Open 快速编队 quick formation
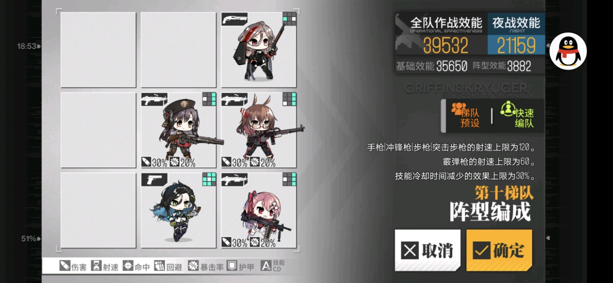Viewport: 613px width, 283px height. pyautogui.click(x=519, y=116)
